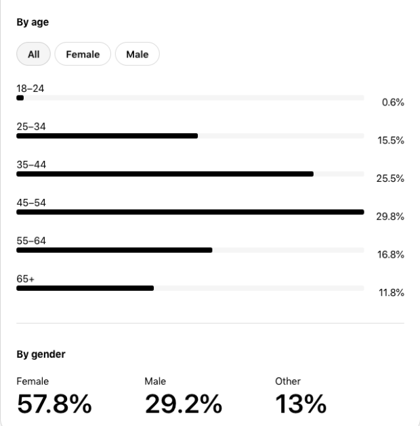Click the 25–34 age bar
420x426 pixels.
pyautogui.click(x=107, y=136)
